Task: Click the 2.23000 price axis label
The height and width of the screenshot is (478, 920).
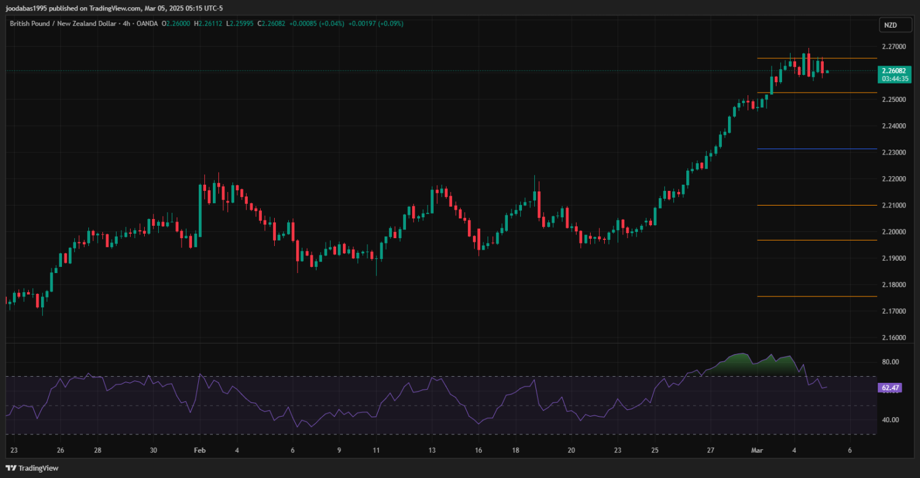Action: point(894,152)
